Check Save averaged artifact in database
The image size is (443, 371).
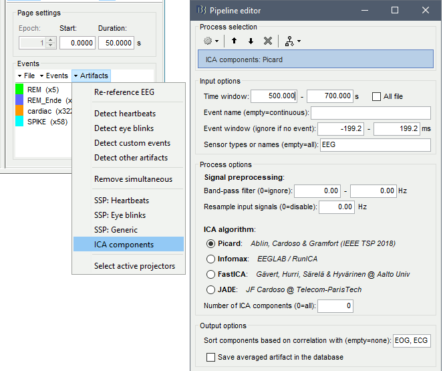click(x=211, y=357)
